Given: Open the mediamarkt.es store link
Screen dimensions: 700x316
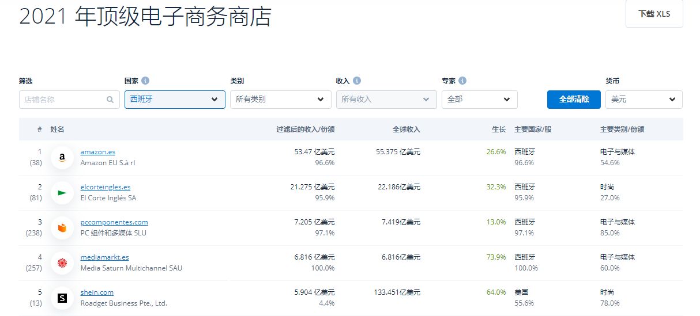Looking at the screenshot, I should (x=105, y=257).
